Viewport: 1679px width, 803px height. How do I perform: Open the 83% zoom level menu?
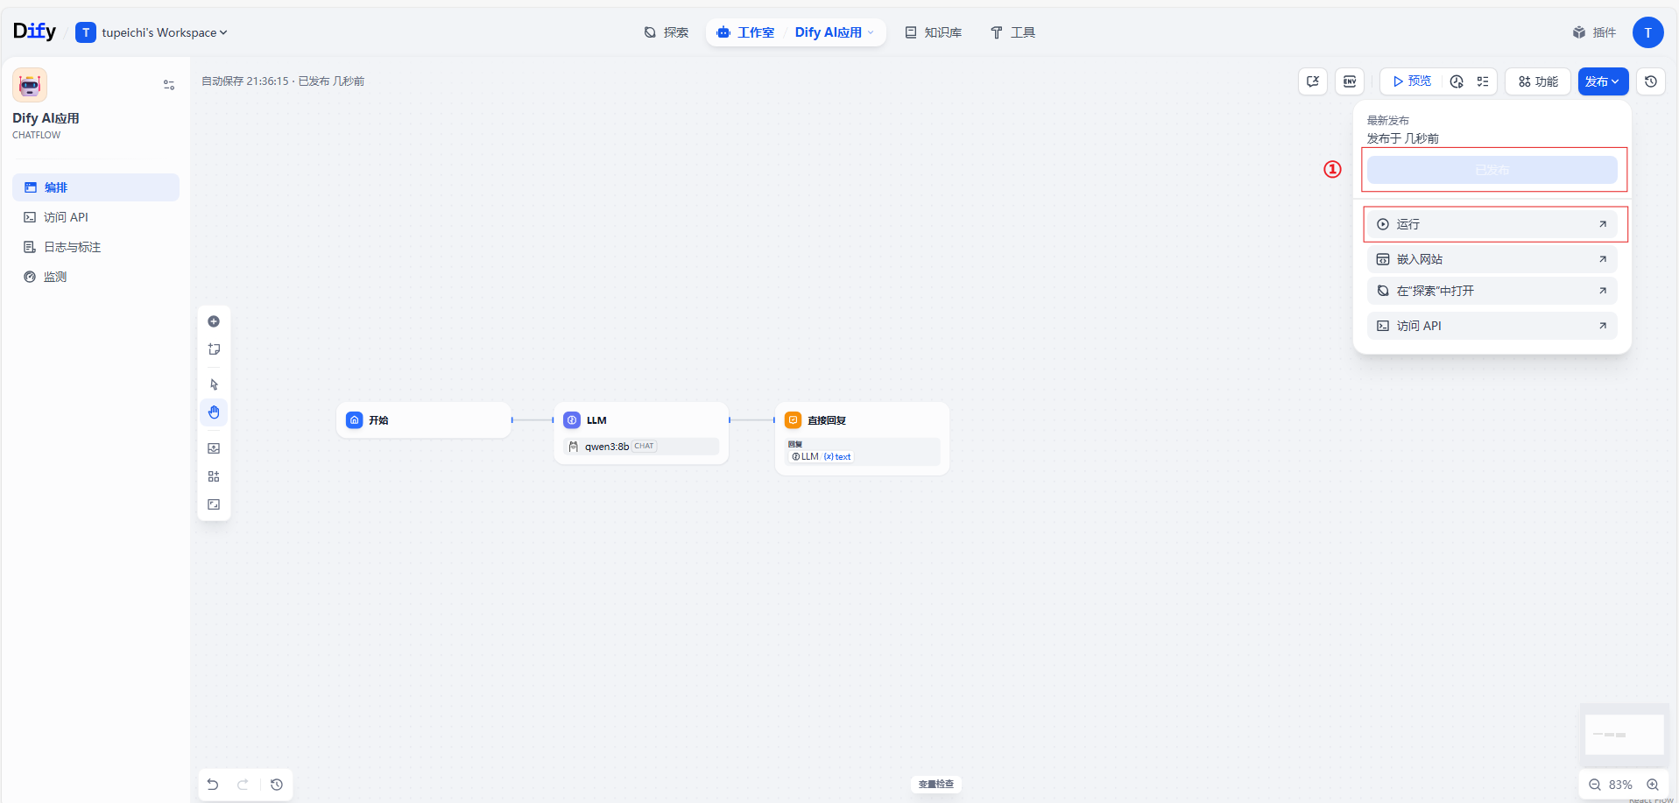click(1620, 785)
